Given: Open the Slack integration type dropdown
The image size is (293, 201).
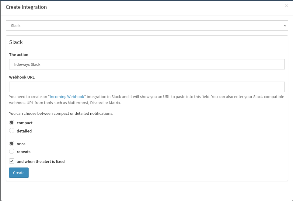Looking at the screenshot, I should 147,26.
